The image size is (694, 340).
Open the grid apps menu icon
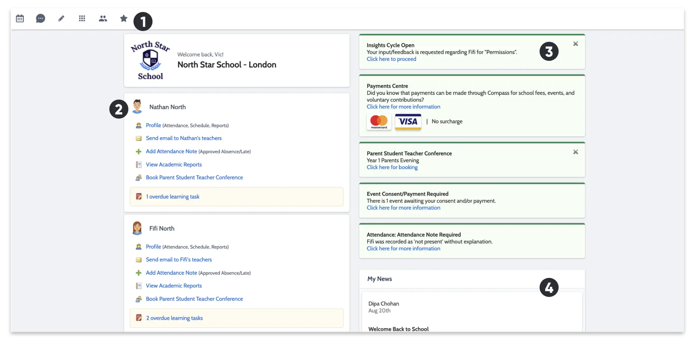point(82,18)
